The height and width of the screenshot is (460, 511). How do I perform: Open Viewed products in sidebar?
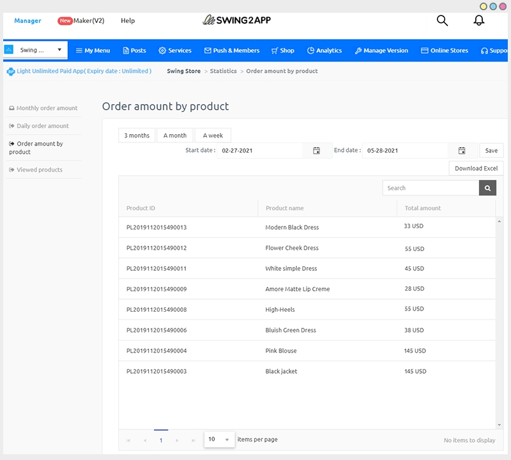[39, 170]
